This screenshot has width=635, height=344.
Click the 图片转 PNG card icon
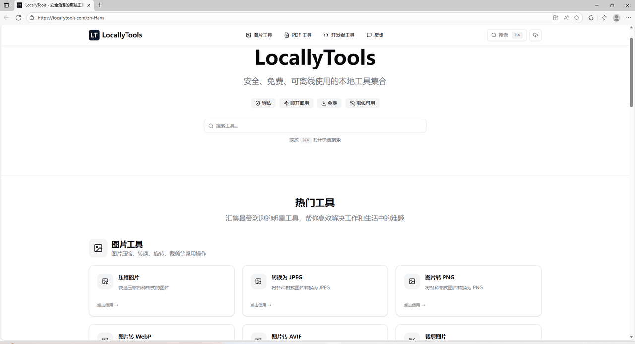412,281
